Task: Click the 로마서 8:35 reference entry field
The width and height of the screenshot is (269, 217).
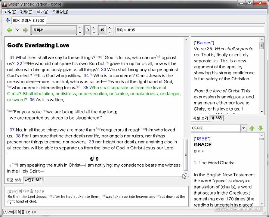Action: pyautogui.click(x=189, y=30)
